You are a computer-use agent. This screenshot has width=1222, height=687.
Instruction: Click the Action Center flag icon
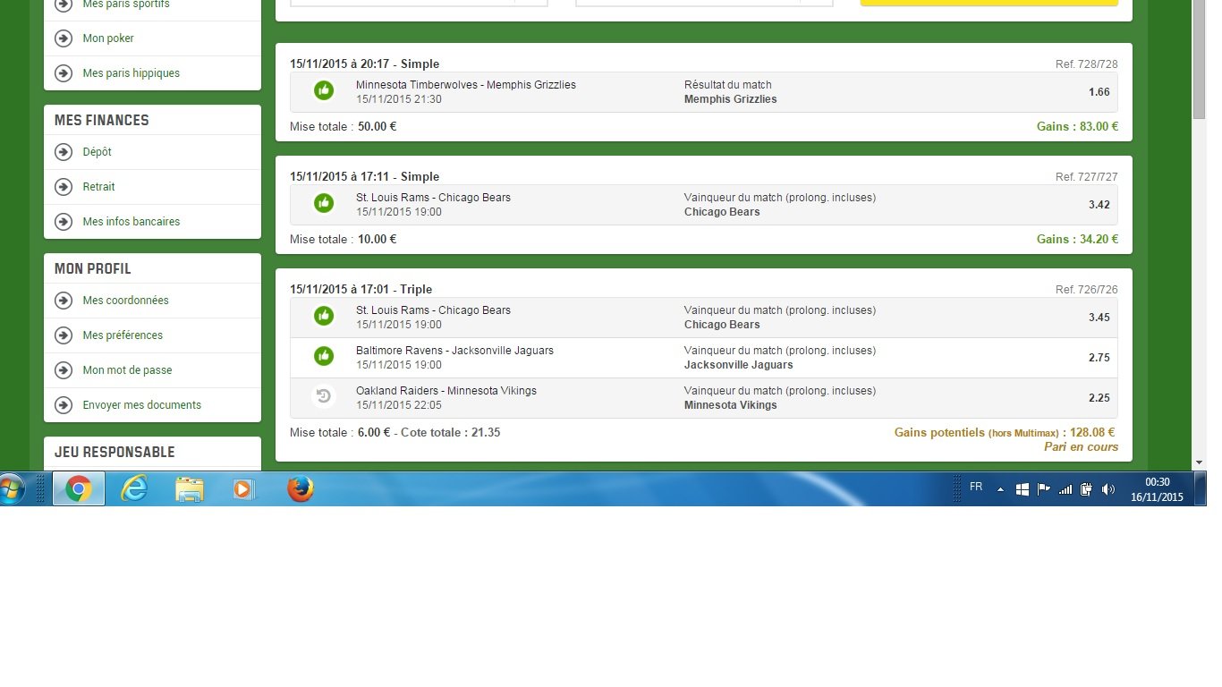point(1044,489)
